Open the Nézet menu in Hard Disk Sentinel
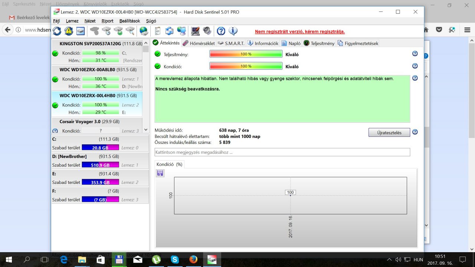Viewport: 475px width, 267px height. click(x=90, y=21)
